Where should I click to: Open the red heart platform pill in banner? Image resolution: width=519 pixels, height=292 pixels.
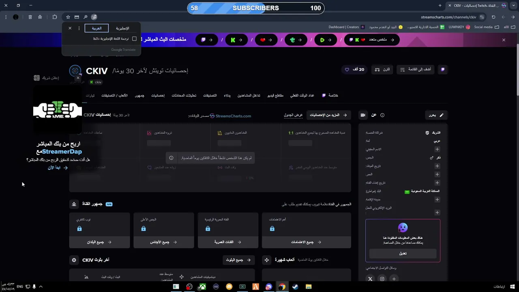pyautogui.click(x=266, y=40)
